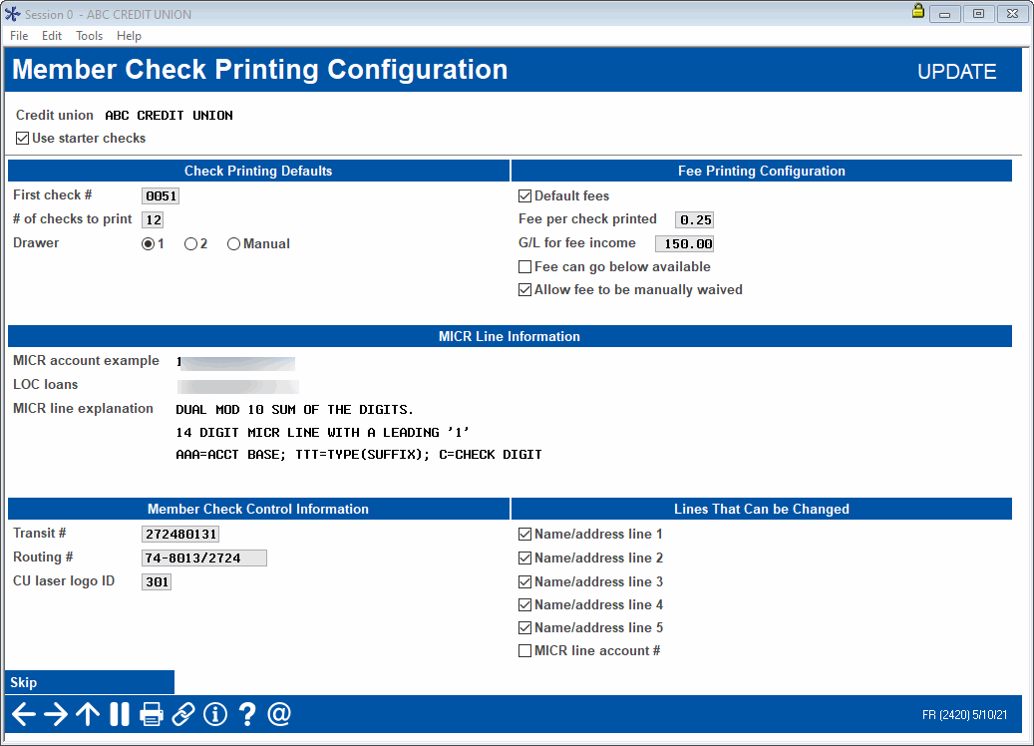Screen dimensions: 1034x746
Task: Uncheck the Use starter checks box
Action: pyautogui.click(x=22, y=138)
